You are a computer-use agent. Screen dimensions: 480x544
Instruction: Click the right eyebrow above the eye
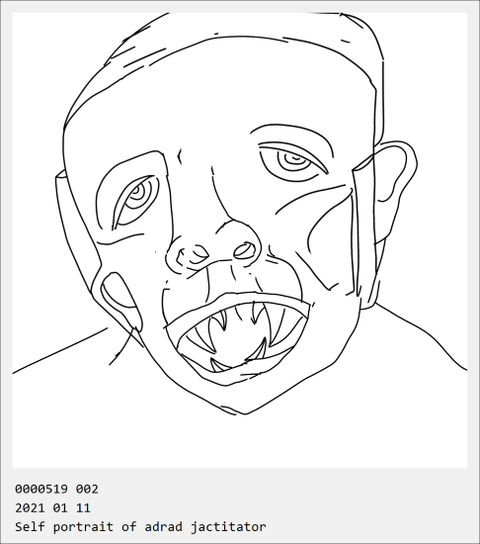pyautogui.click(x=294, y=136)
